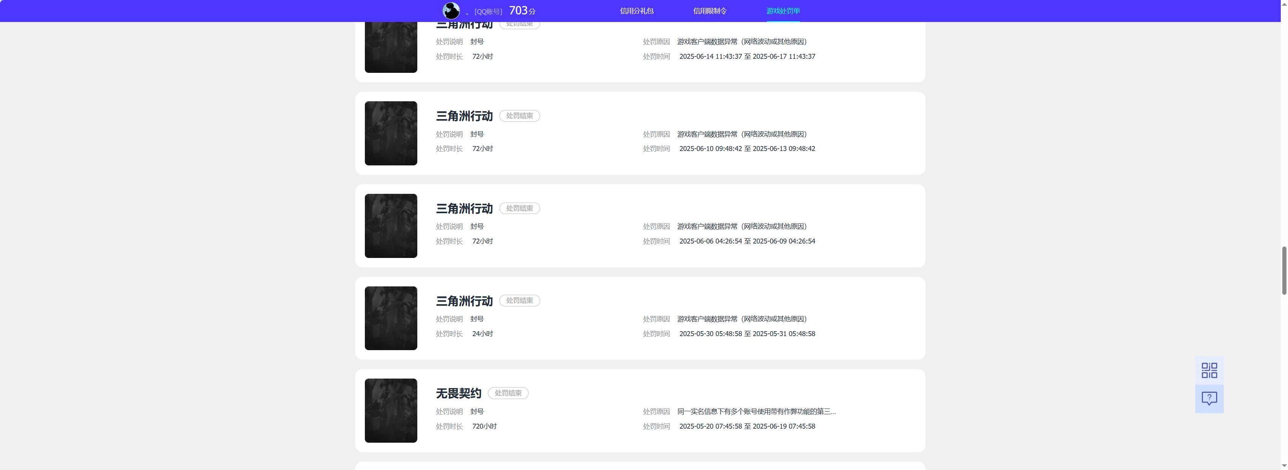Image resolution: width=1288 pixels, height=470 pixels.
Task: Click the scrollbar down arrow
Action: pyautogui.click(x=1283, y=465)
